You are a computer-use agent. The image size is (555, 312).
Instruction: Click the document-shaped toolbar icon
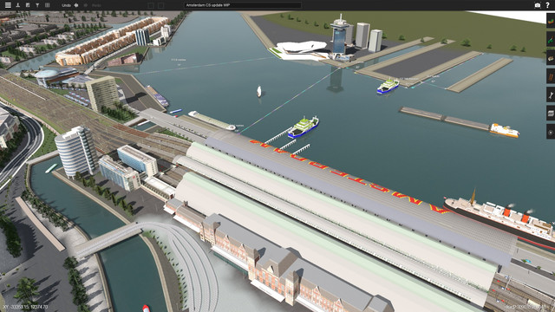tap(28, 5)
